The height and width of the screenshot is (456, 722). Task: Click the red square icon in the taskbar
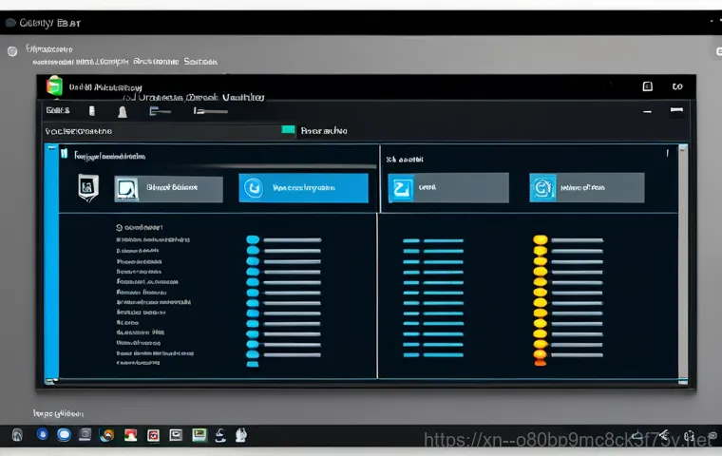coord(154,435)
